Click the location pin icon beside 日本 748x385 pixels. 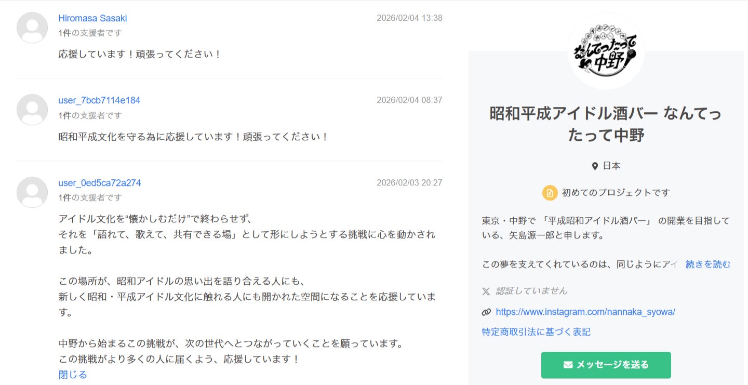(x=595, y=166)
